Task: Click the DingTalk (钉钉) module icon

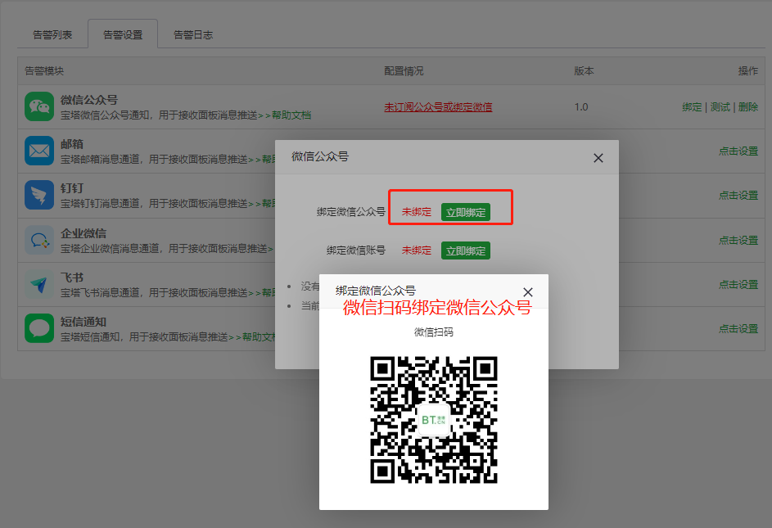Action: pos(39,195)
